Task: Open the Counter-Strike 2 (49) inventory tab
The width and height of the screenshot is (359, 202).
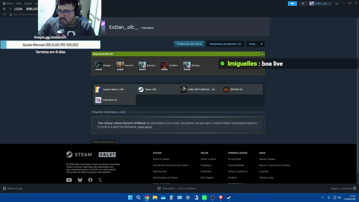Action: coord(114,89)
